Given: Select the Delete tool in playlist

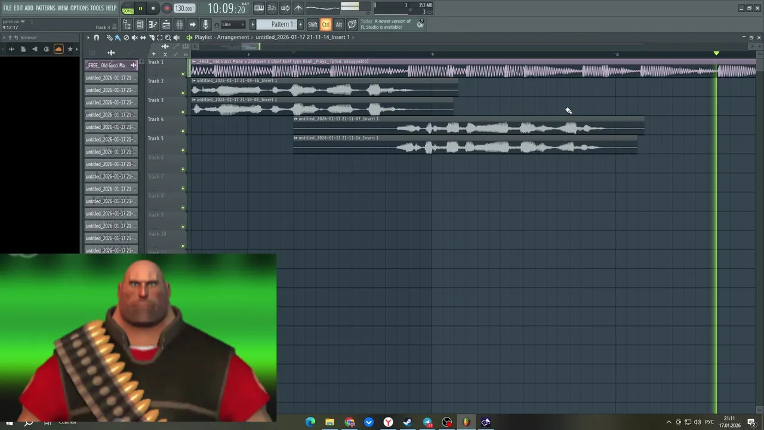Looking at the screenshot, I should coord(126,38).
